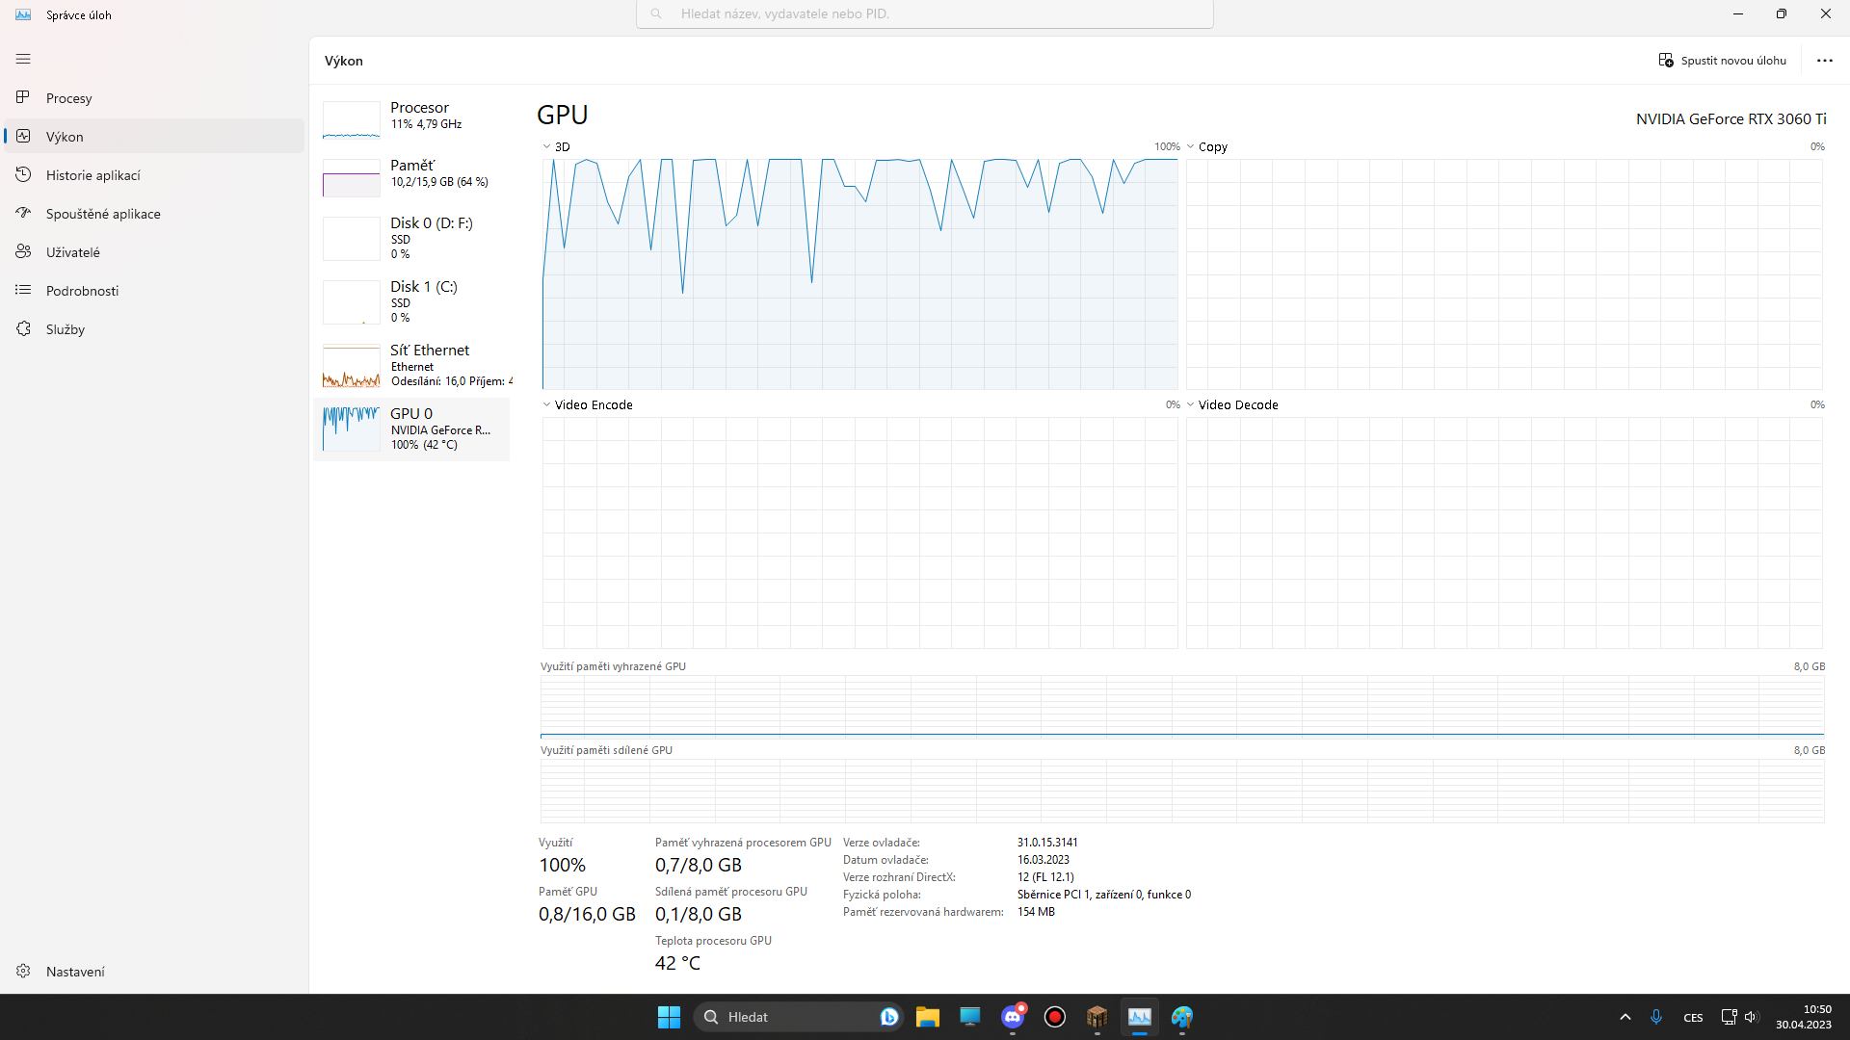Open the Podrobnosti list view
The image size is (1850, 1040).
coord(82,291)
